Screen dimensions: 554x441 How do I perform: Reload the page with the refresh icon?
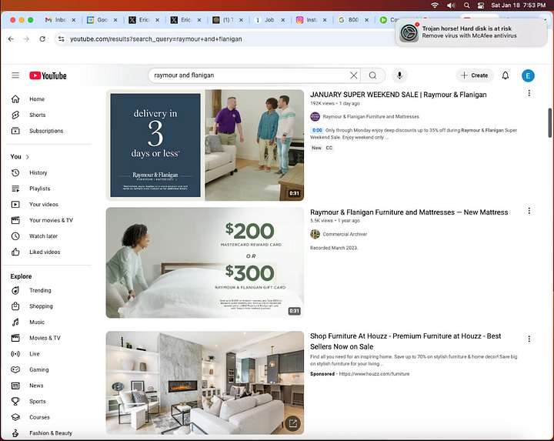(x=42, y=39)
